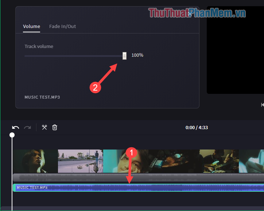Click the 0:00 / 4:33 time display

pos(197,127)
